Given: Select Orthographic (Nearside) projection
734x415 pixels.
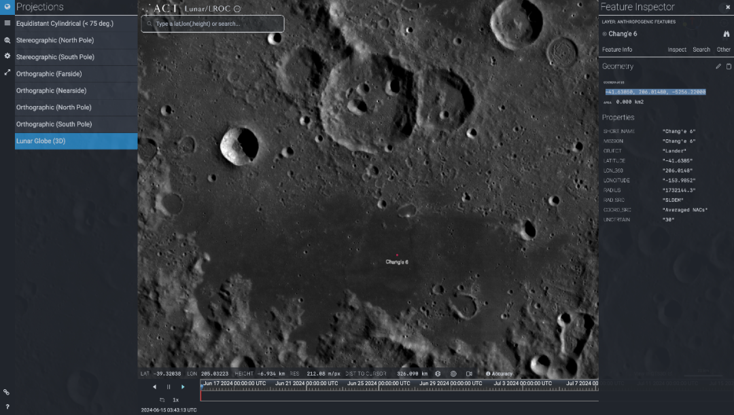Looking at the screenshot, I should (x=76, y=91).
